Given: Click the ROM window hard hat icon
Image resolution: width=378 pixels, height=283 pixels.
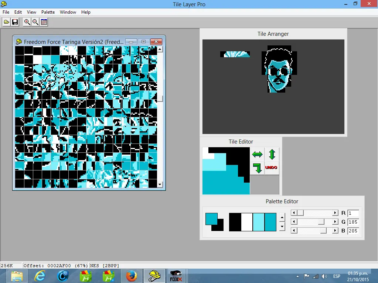Looking at the screenshot, I should click(18, 42).
